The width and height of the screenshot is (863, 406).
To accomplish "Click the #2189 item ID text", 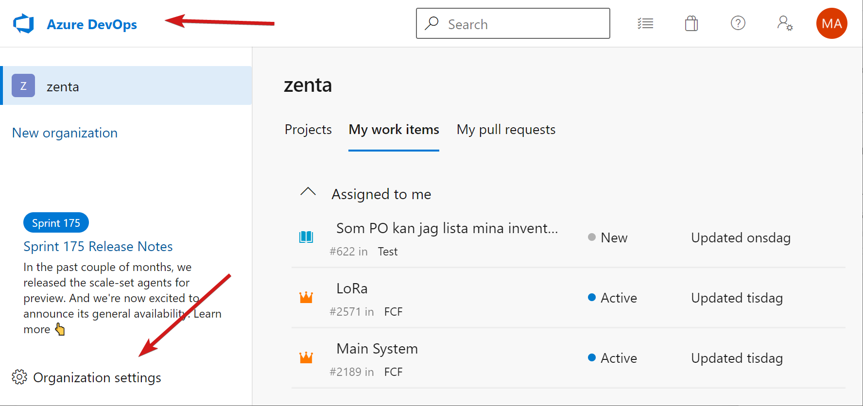I will (345, 372).
